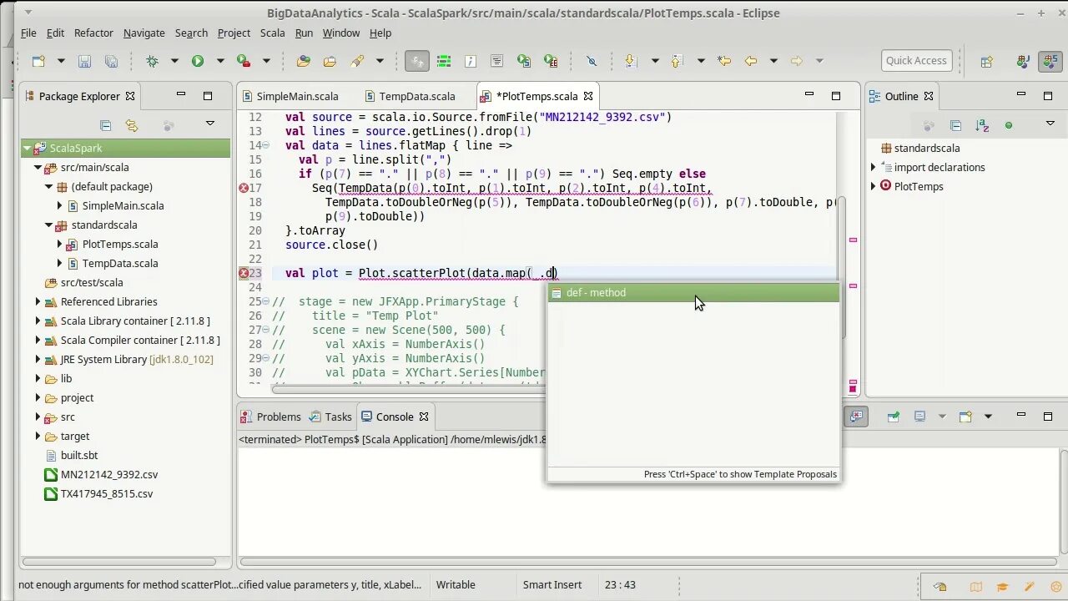
Task: Toggle Link with Editor in Package Explorer
Action: [132, 125]
